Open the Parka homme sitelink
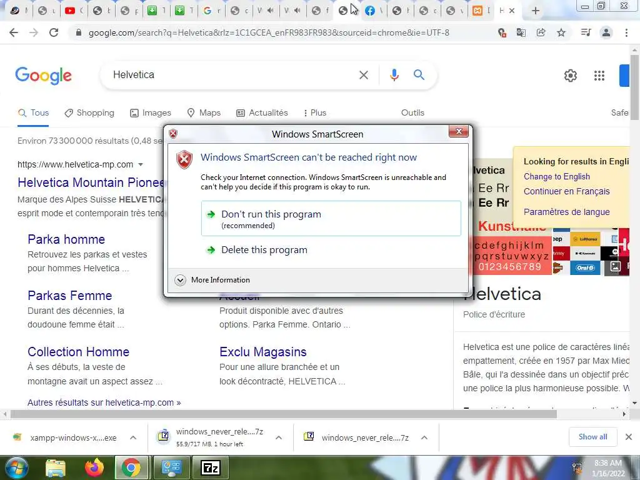Viewport: 640px width, 480px height. click(66, 239)
